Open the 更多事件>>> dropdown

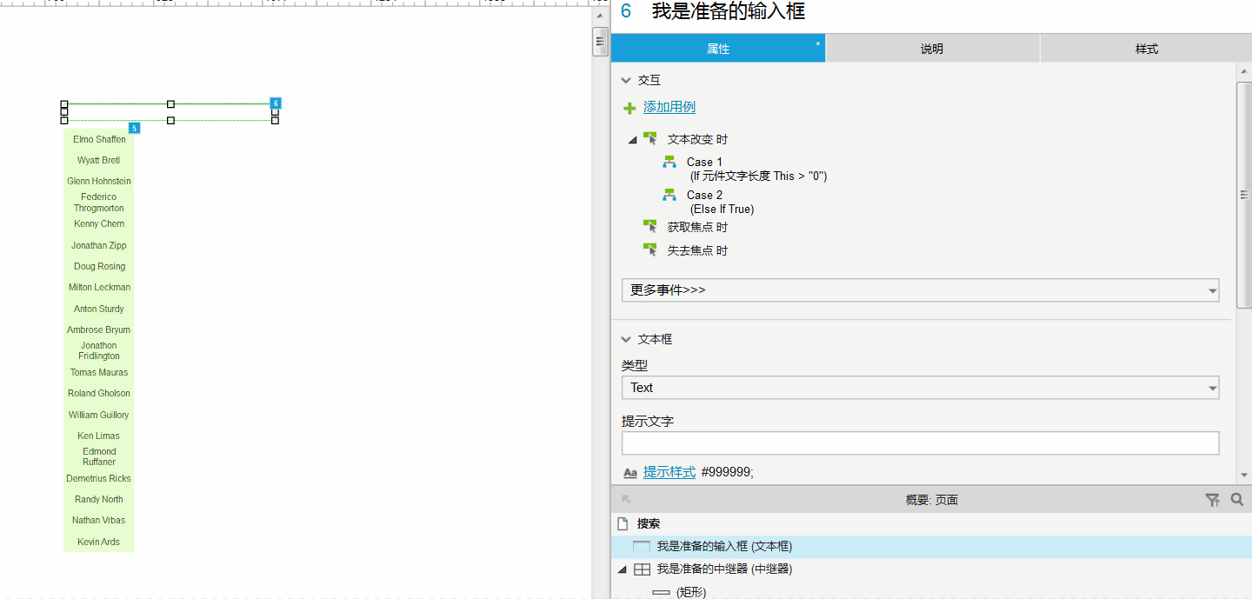pyautogui.click(x=920, y=290)
